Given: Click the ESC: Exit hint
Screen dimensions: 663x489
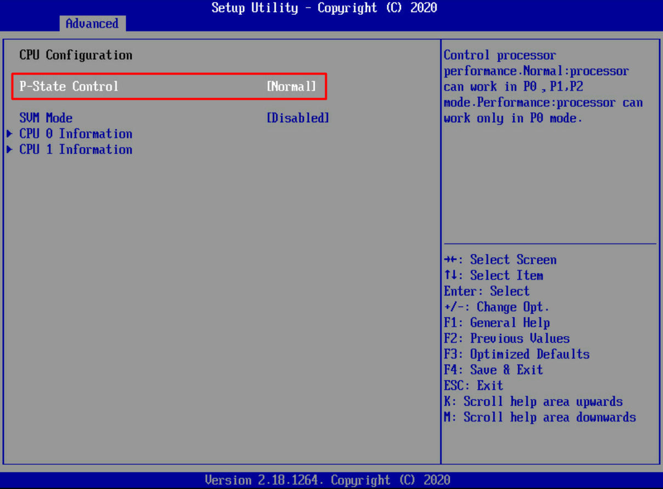Looking at the screenshot, I should [x=473, y=385].
